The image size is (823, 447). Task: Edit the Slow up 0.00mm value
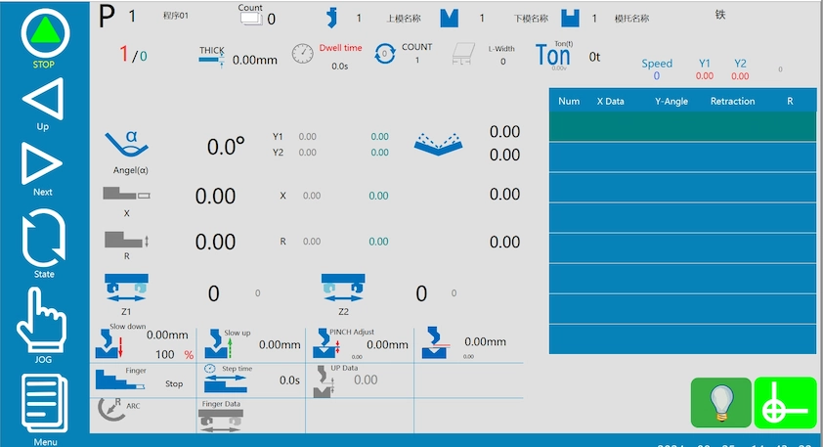pos(280,344)
